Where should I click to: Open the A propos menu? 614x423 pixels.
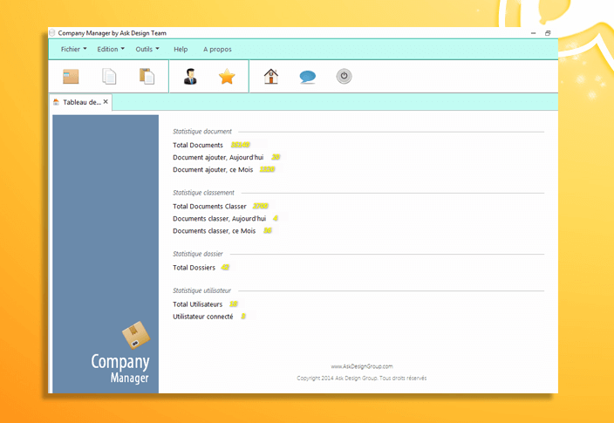click(217, 50)
